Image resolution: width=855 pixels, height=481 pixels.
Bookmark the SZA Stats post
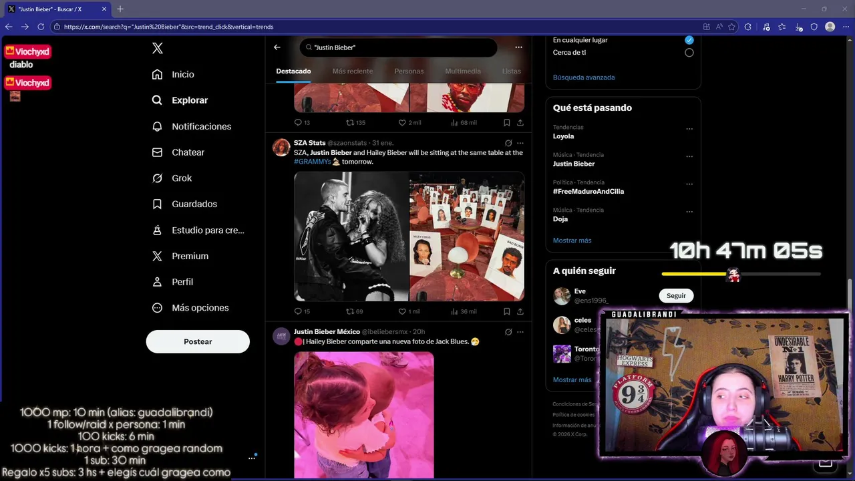[x=507, y=311]
